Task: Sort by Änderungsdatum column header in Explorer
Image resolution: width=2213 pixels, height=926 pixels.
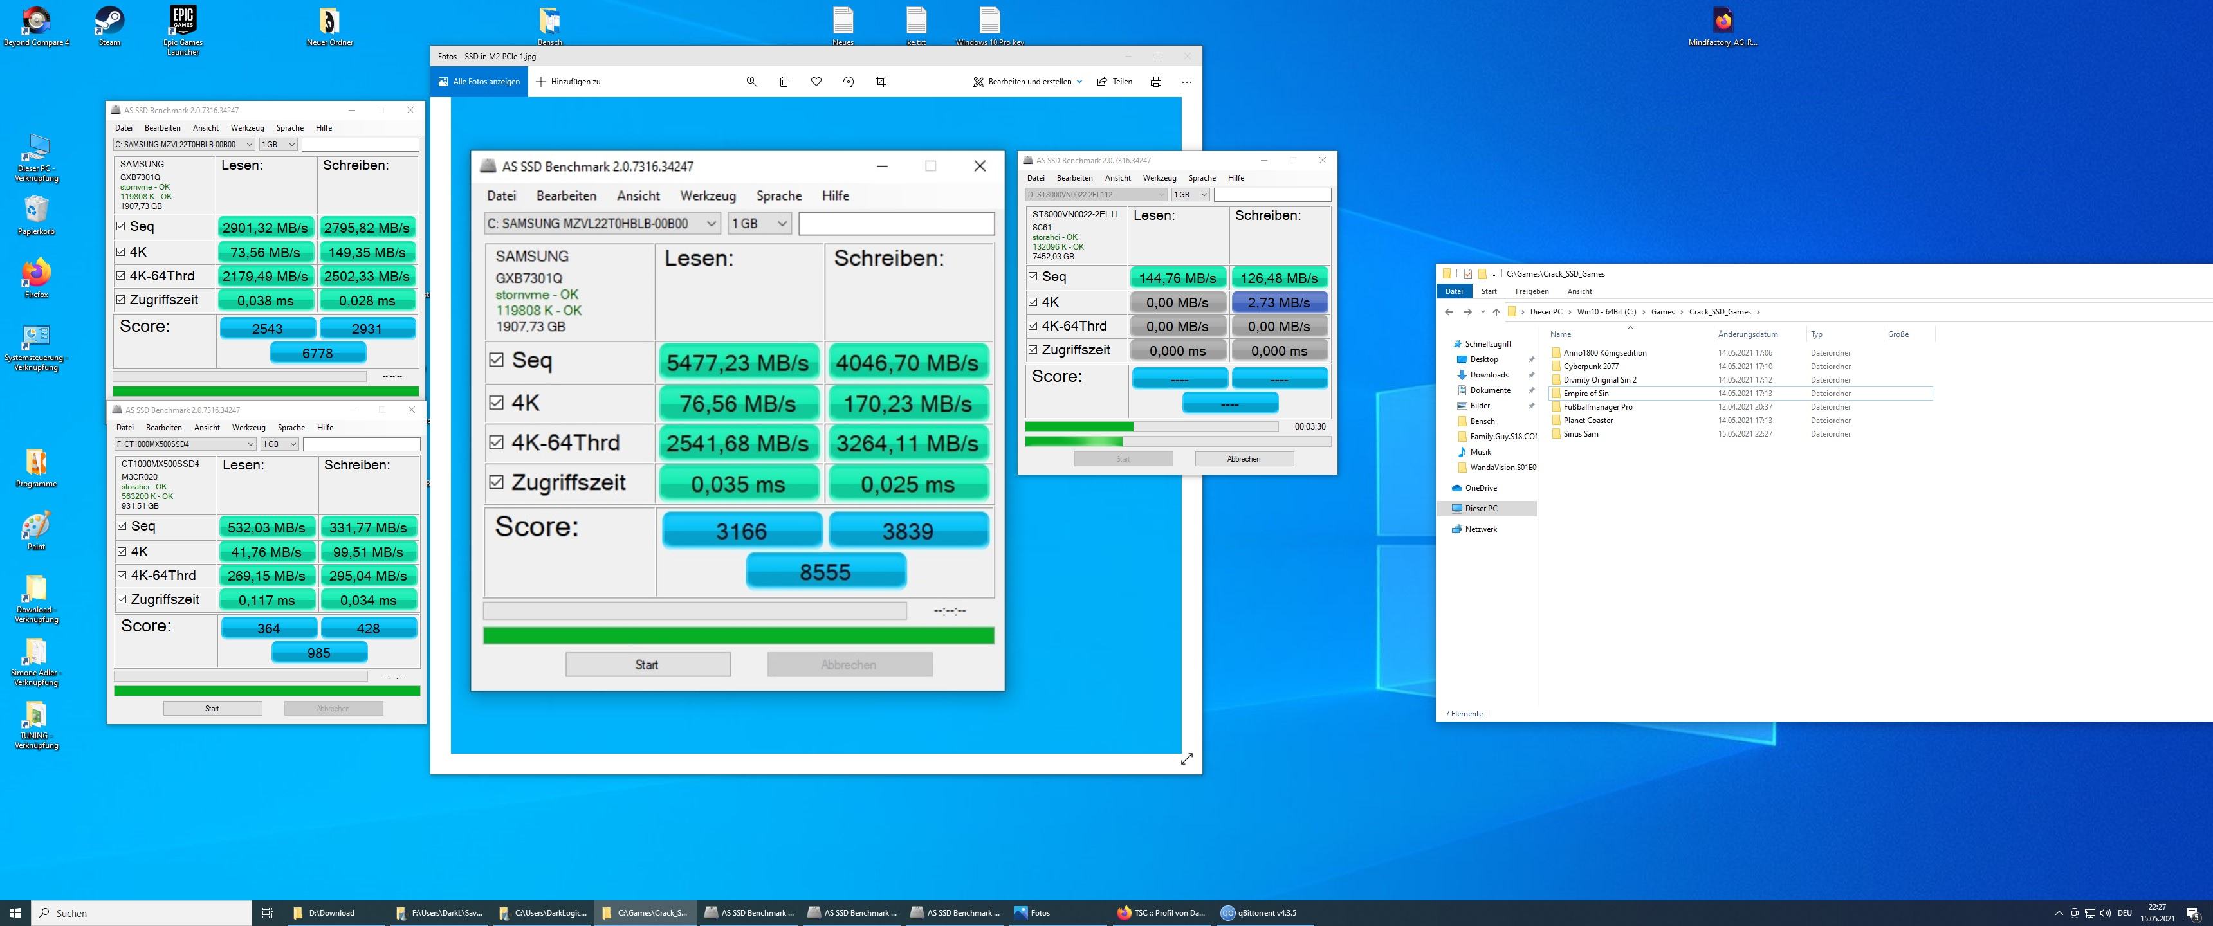Action: 1749,334
